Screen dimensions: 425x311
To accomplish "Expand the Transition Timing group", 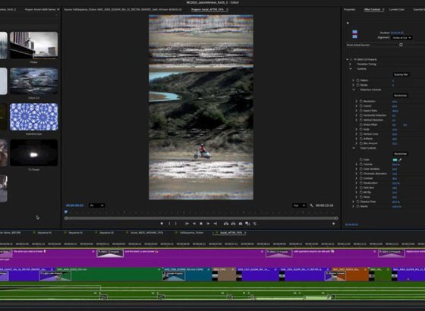I will pos(350,64).
